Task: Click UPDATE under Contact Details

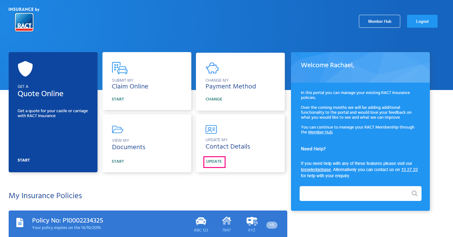Action: coord(214,161)
